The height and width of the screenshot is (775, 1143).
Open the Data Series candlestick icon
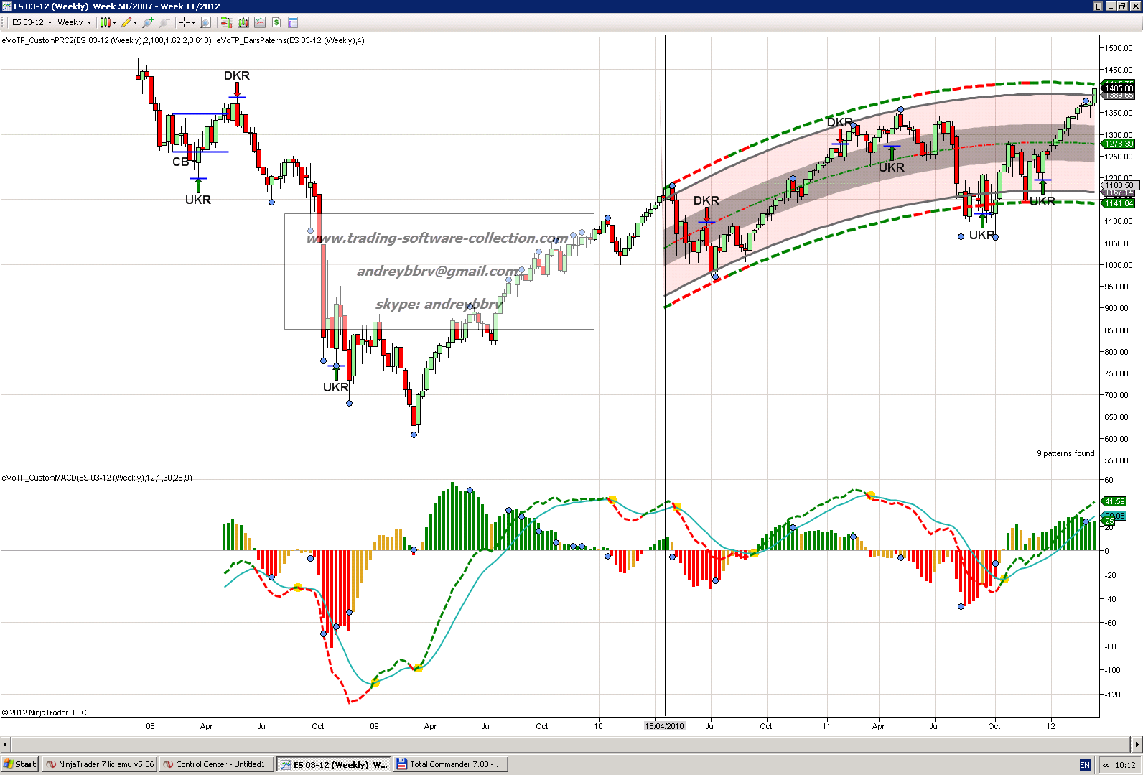point(243,22)
